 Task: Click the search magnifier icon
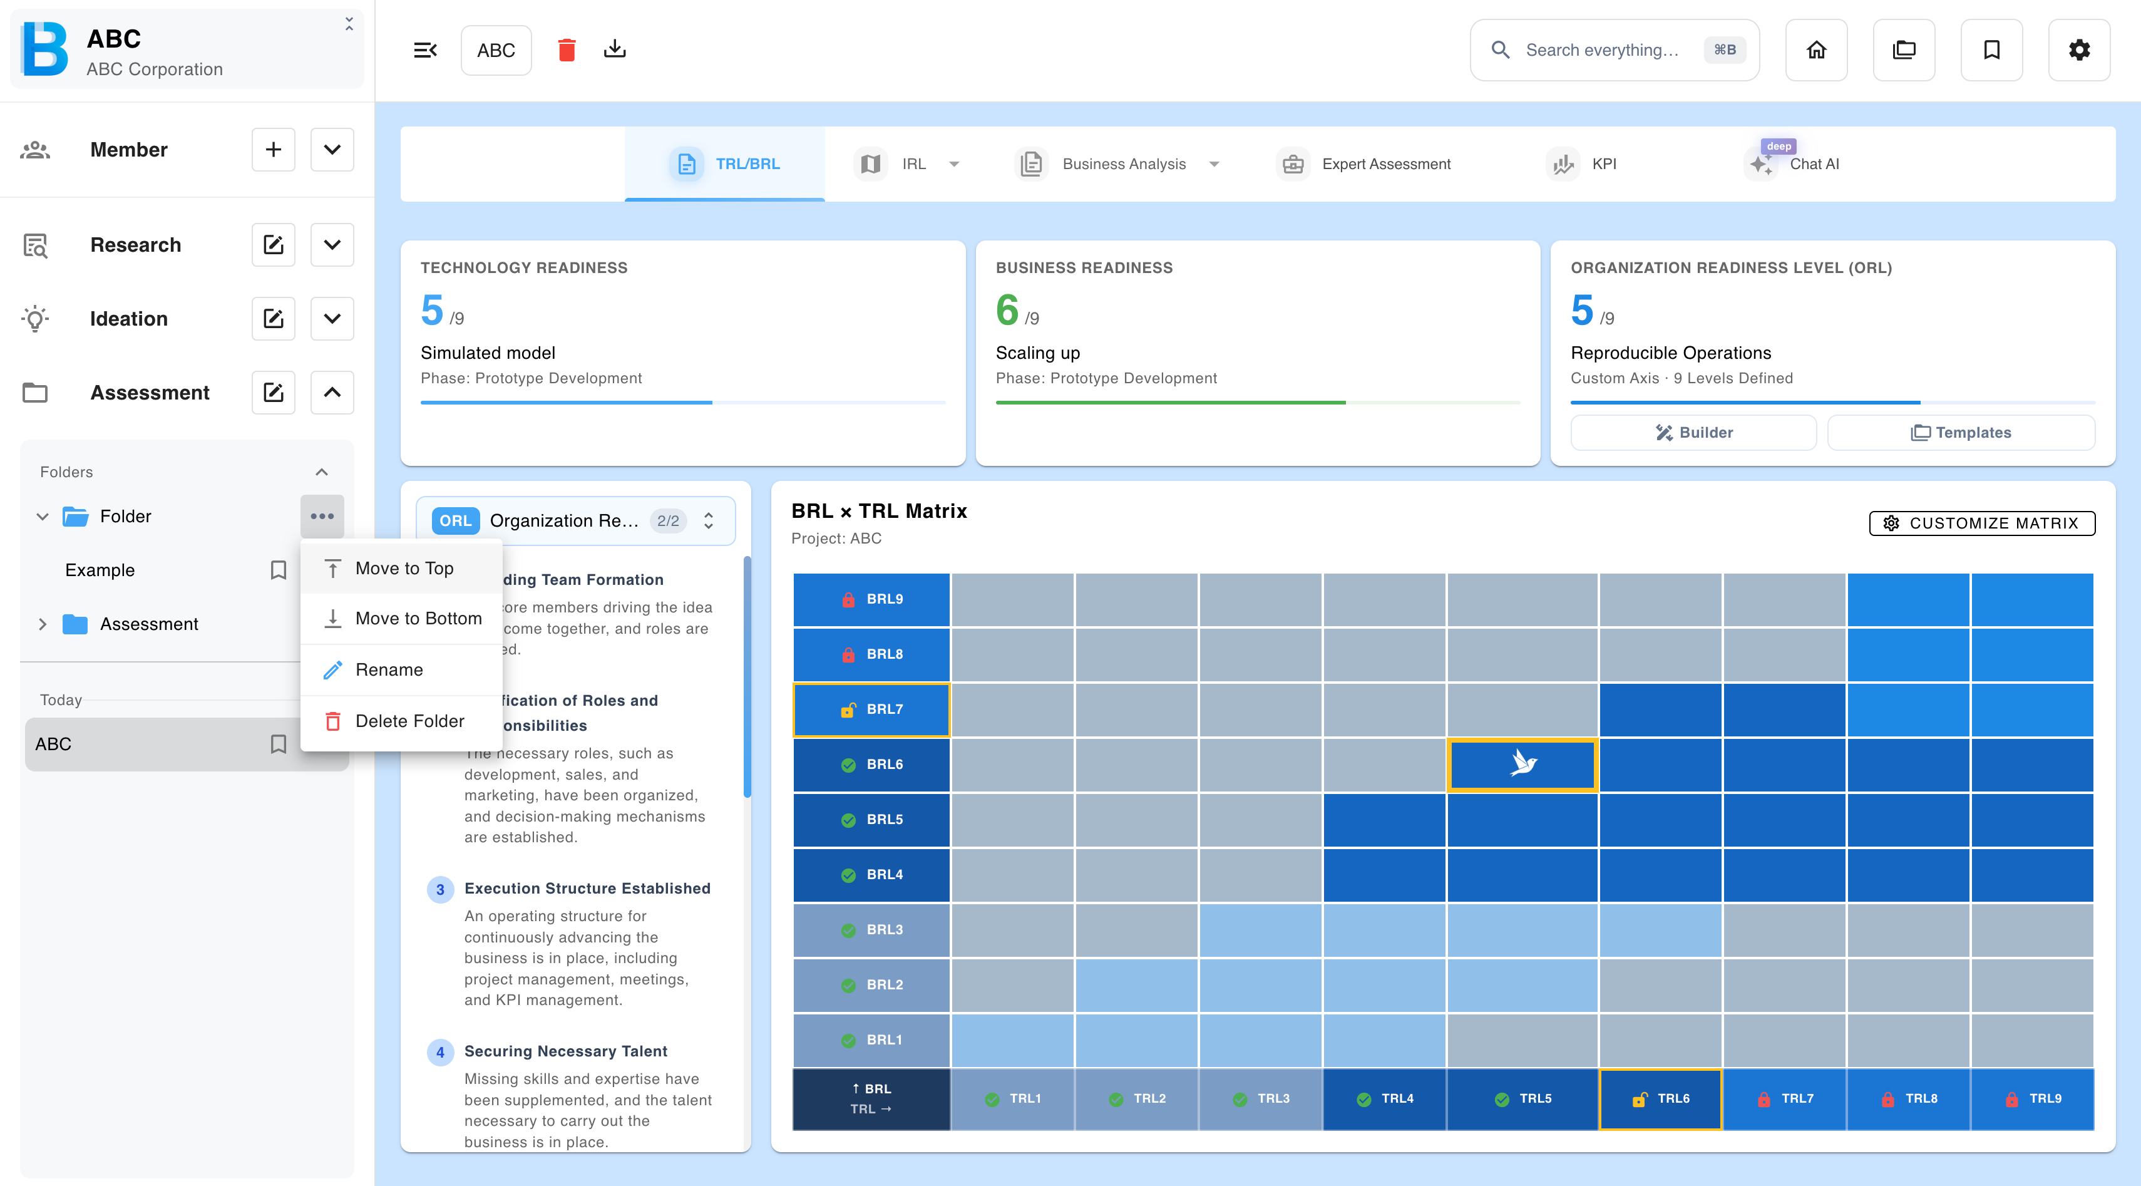[1500, 50]
